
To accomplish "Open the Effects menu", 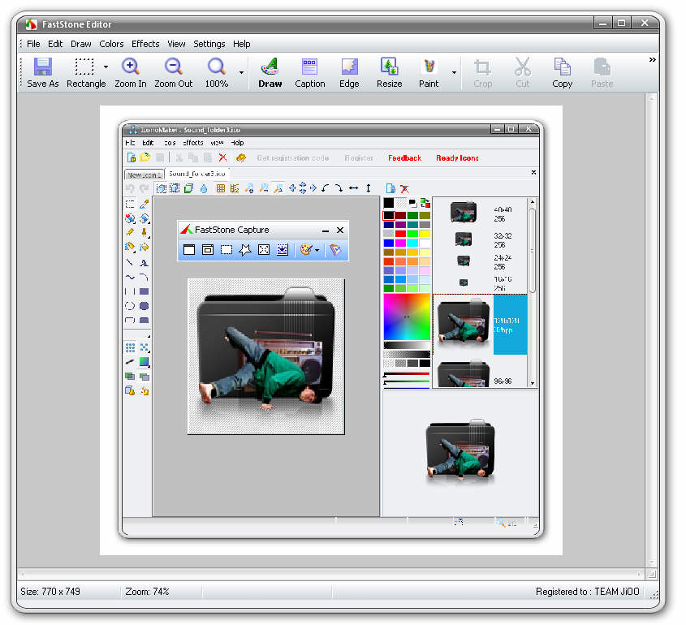I will coord(145,44).
